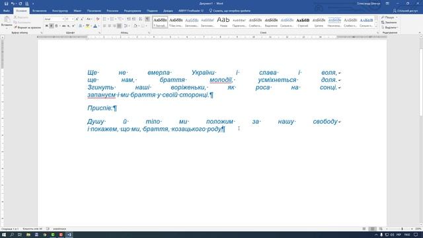This screenshot has height=238, width=423.
Task: Open the Paragraph dialog launcher
Action: (x=149, y=32)
